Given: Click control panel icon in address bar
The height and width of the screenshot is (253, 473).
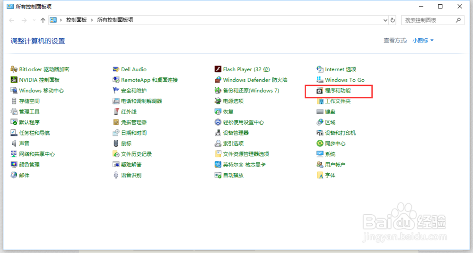Looking at the screenshot, I should point(53,20).
